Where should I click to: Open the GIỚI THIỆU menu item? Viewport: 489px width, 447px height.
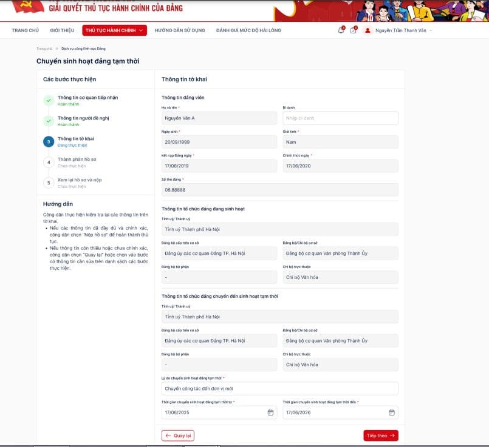tap(62, 30)
